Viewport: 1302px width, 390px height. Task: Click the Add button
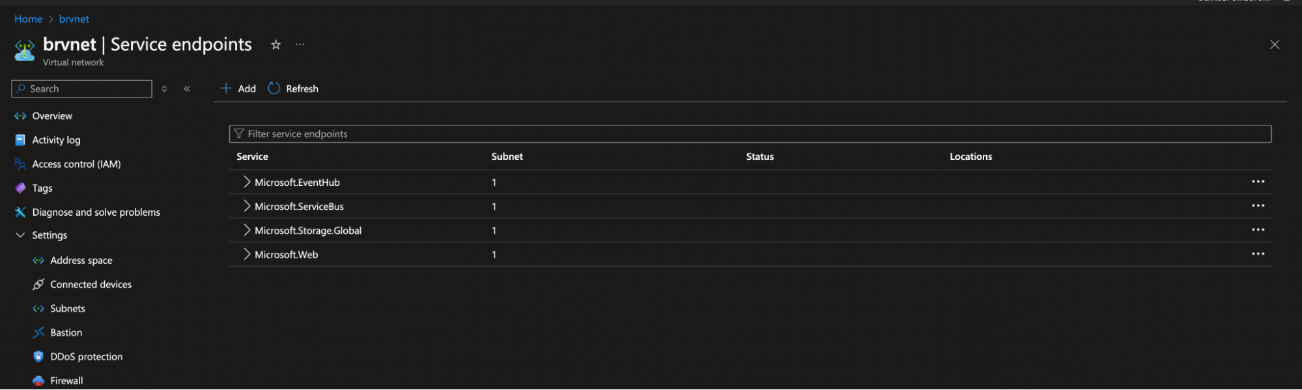238,88
